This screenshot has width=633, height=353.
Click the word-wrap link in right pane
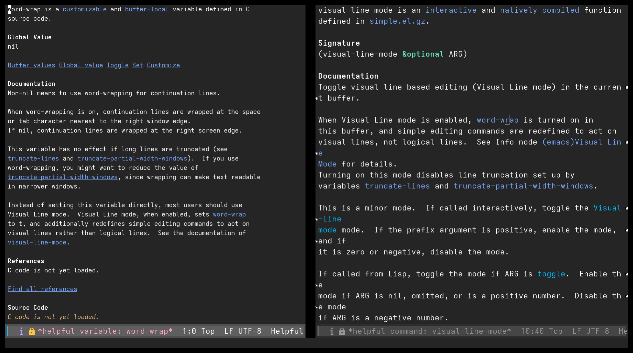pyautogui.click(x=498, y=120)
